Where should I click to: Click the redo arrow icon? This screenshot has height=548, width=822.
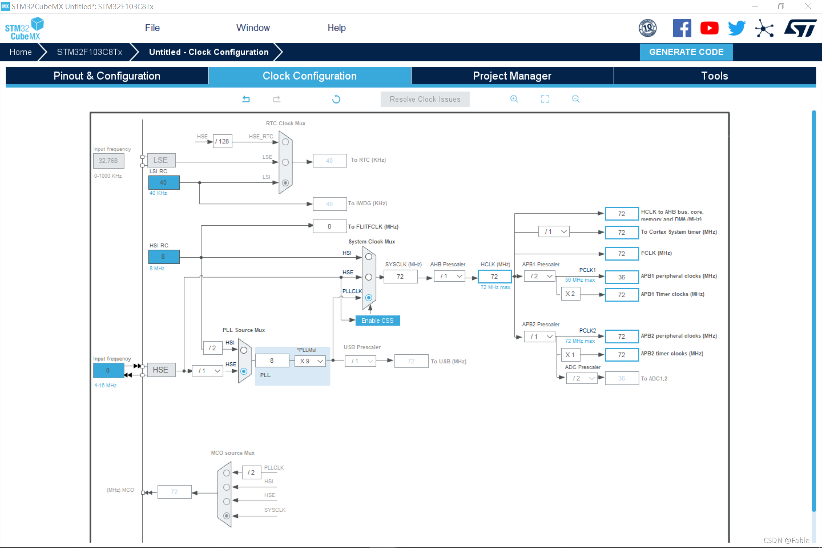(277, 99)
